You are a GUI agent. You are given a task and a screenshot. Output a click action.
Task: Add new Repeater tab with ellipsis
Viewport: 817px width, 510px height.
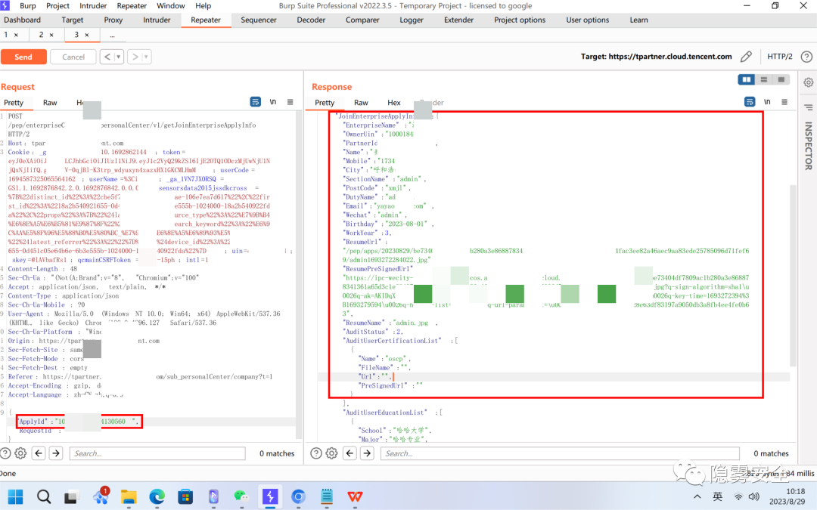click(112, 35)
